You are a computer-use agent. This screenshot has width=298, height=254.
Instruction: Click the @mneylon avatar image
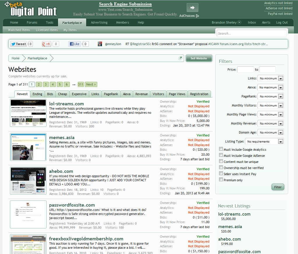[x=100, y=44]
